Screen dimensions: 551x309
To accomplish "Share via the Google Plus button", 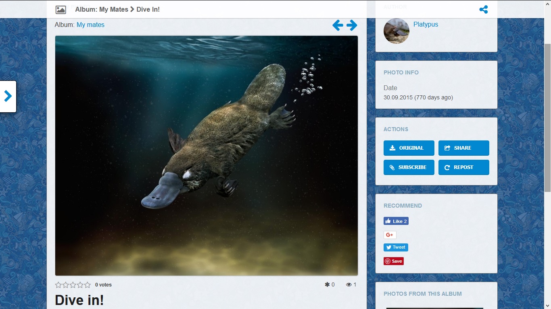I will (390, 235).
